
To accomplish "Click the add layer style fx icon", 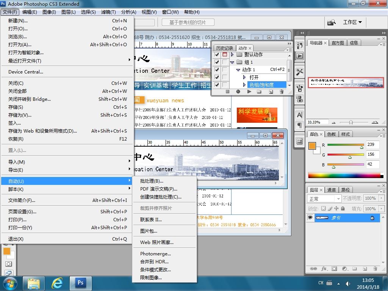I will click(x=324, y=269).
